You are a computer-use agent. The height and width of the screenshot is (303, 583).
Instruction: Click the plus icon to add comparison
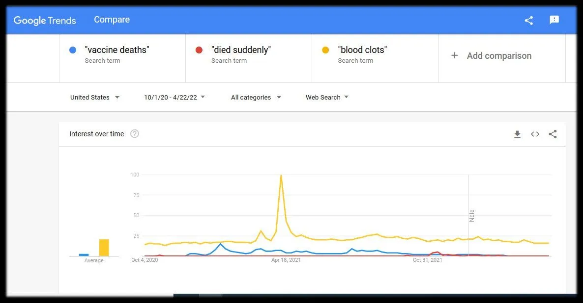455,56
